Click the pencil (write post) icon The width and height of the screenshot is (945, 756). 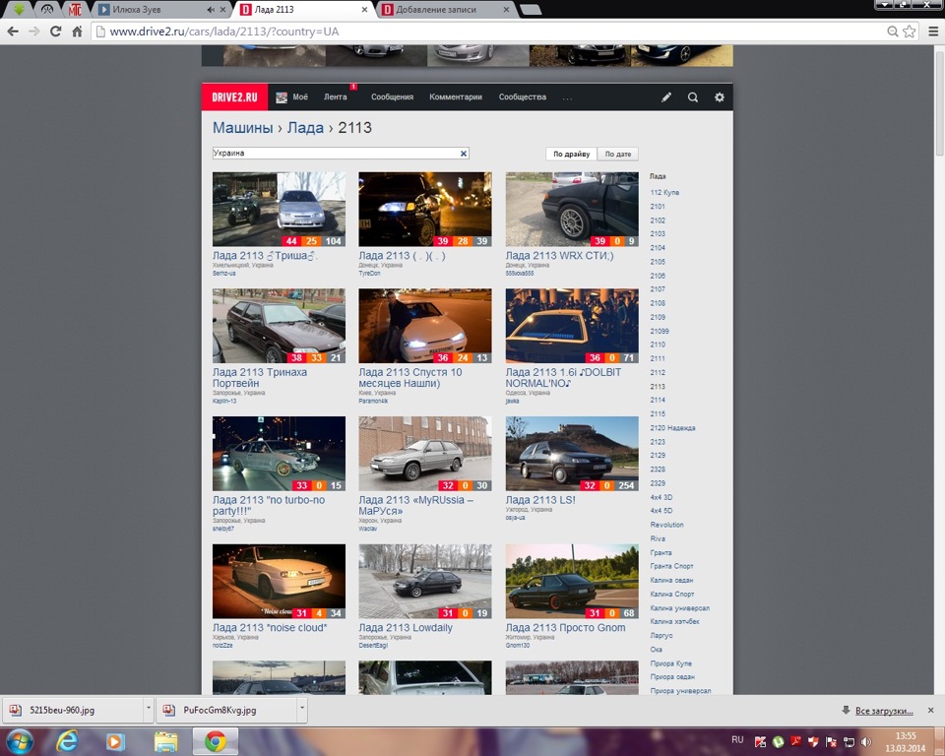(666, 97)
